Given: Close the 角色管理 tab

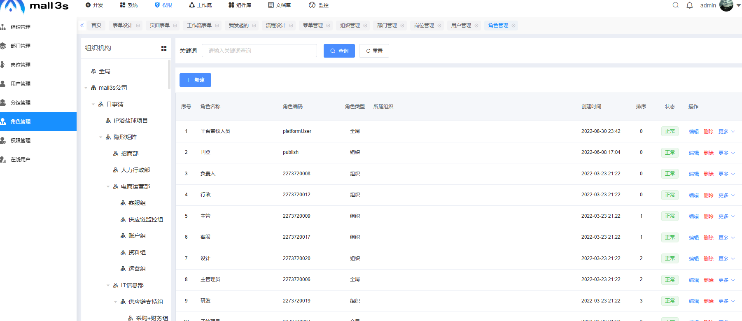Looking at the screenshot, I should (x=513, y=26).
